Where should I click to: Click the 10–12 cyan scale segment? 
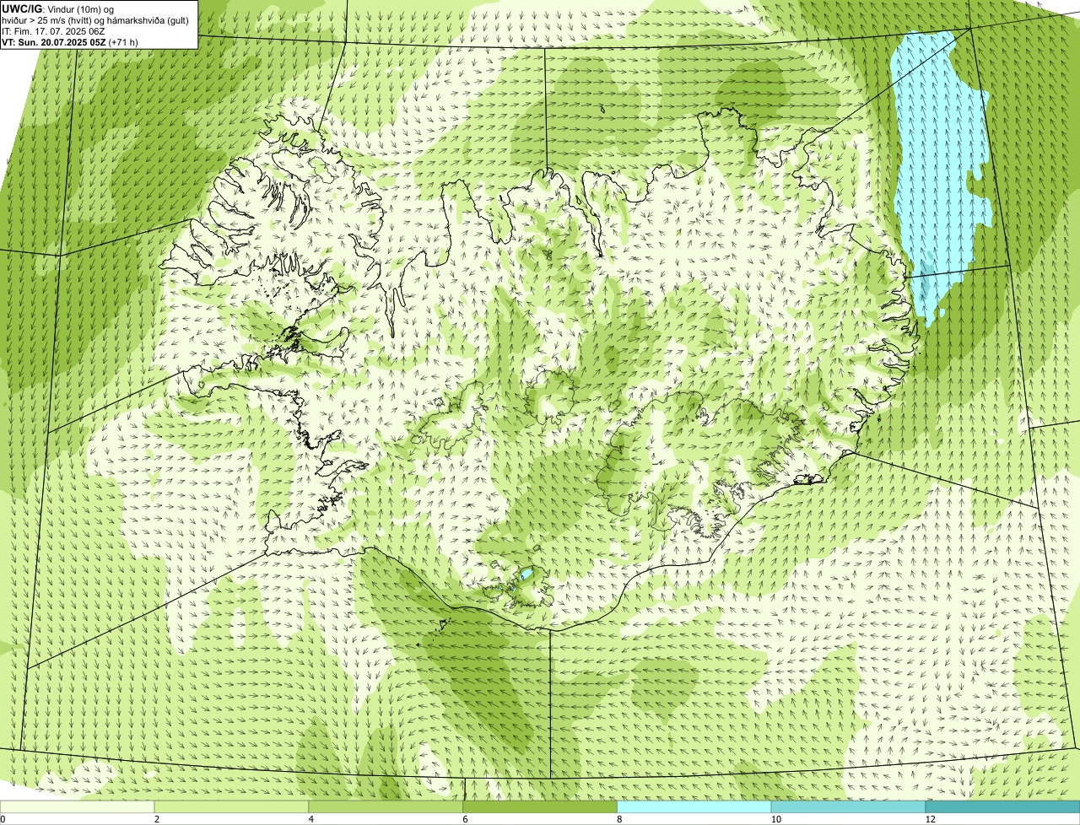coord(848,806)
